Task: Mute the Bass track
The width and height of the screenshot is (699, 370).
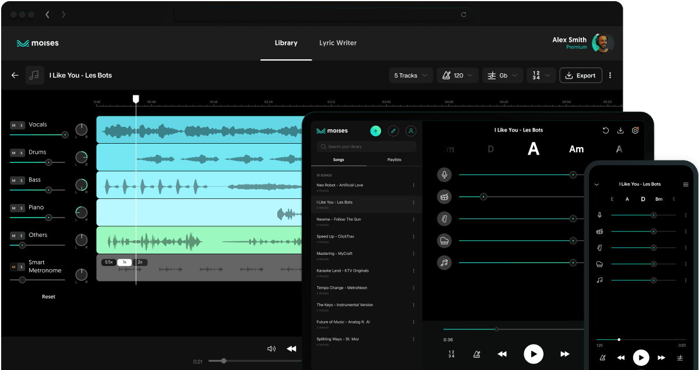Action: click(13, 180)
